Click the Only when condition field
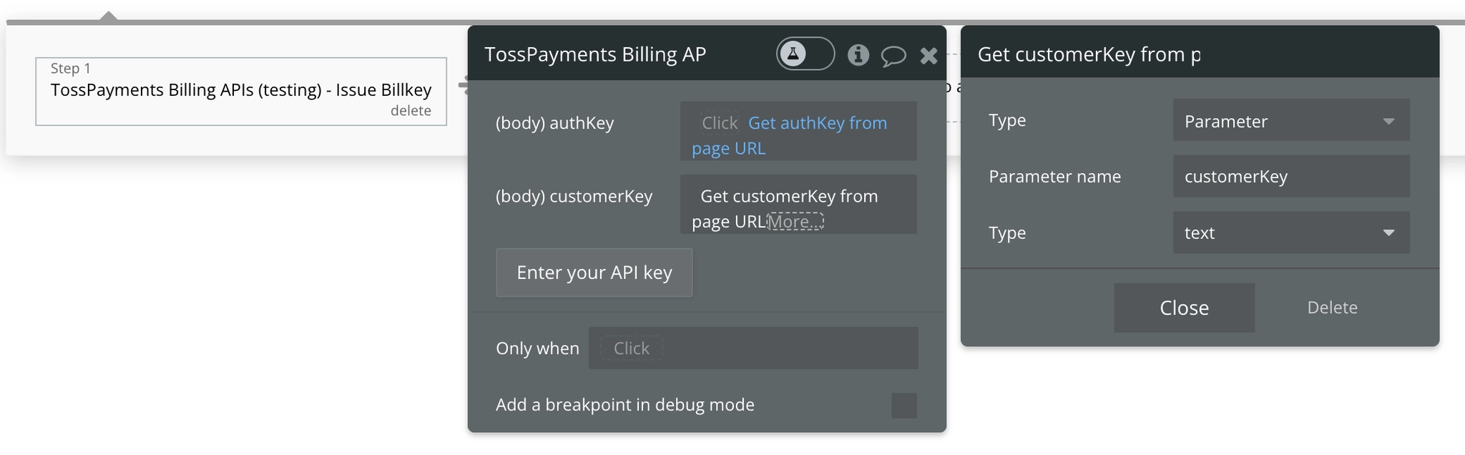 [x=753, y=348]
